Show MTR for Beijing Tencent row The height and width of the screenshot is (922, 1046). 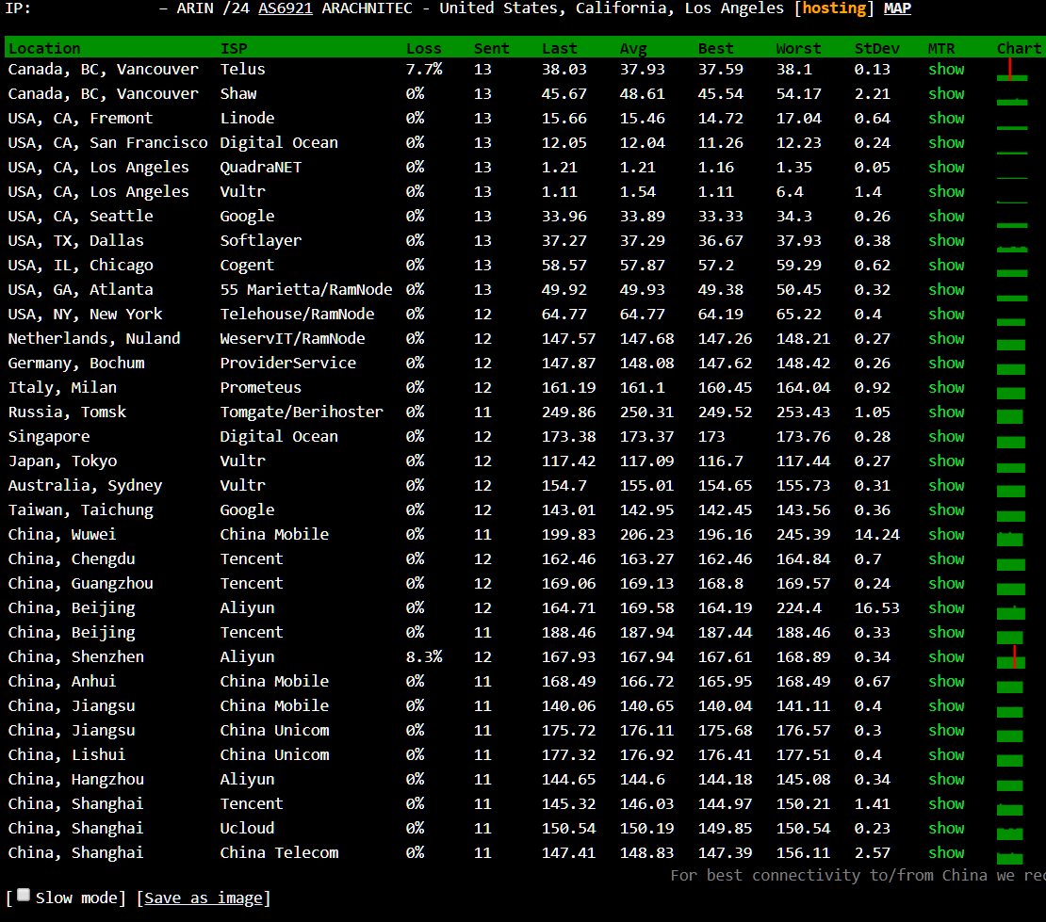click(946, 633)
